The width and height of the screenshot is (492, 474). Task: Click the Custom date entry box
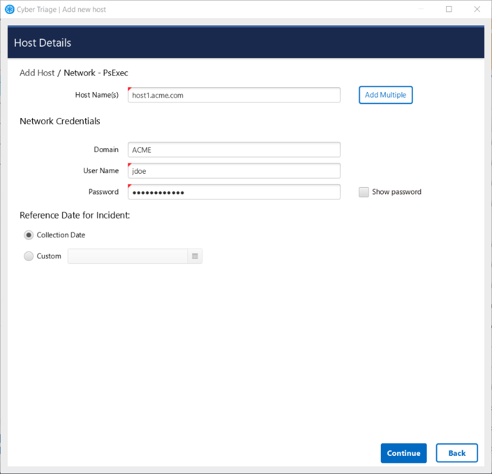pos(128,257)
